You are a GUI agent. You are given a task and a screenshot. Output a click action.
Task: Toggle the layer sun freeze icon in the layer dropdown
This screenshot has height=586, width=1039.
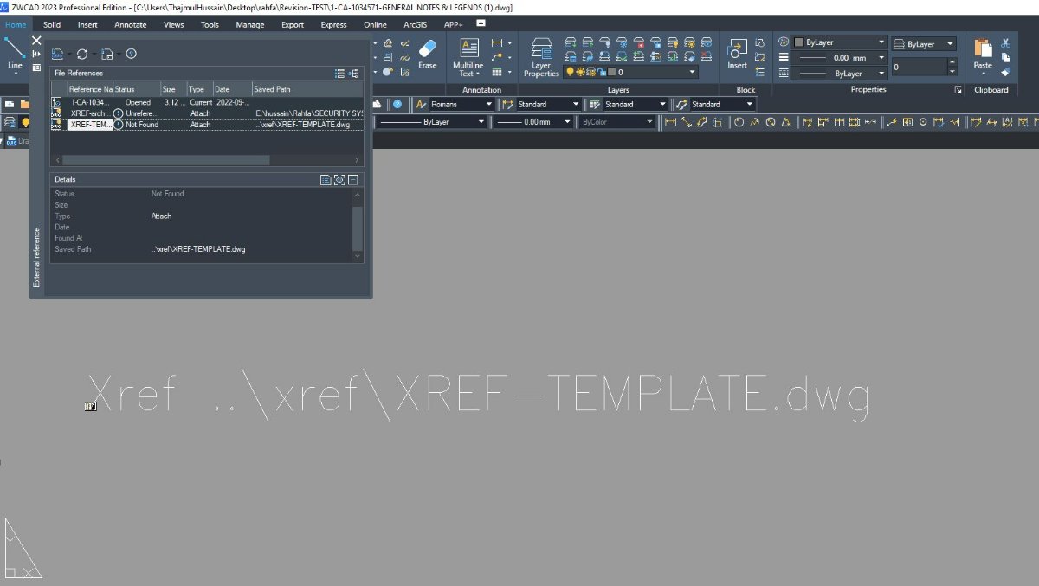(x=580, y=73)
